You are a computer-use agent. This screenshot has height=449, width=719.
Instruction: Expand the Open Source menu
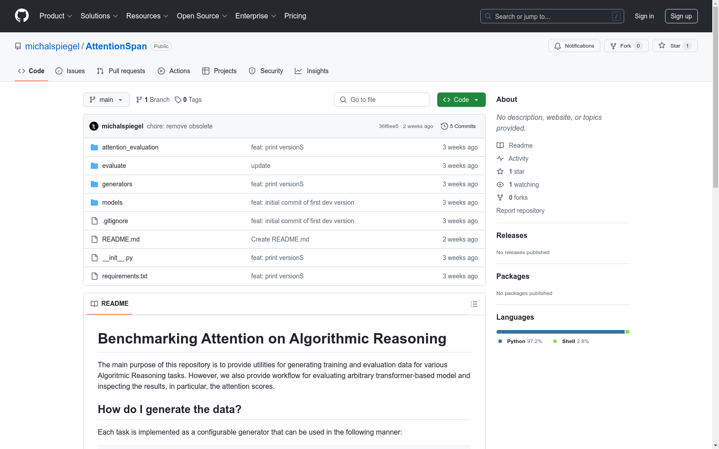(202, 16)
